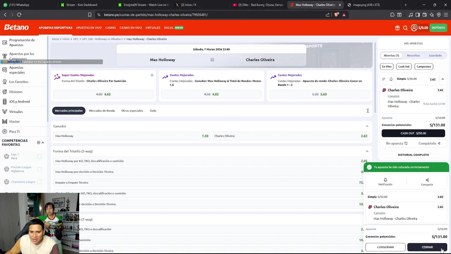This screenshot has height=254, width=451.
Task: Click the Betano logo
Action: pos(16,28)
